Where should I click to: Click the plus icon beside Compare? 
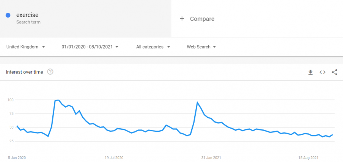click(182, 19)
